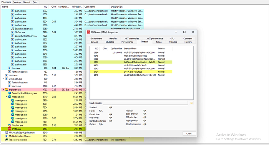Screen dimensions: 269x145
Task: Click the Start module text field
Action: point(146,103)
